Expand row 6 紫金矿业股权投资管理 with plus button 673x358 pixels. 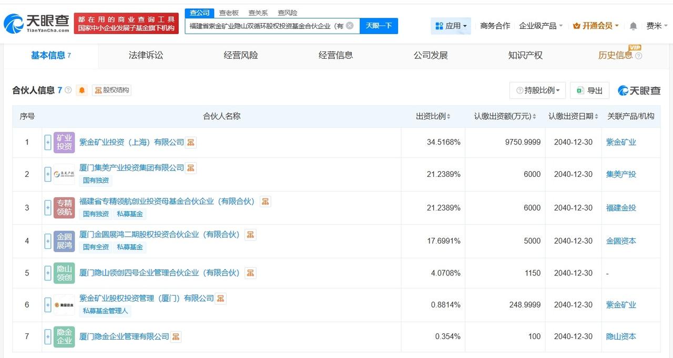tap(48, 304)
